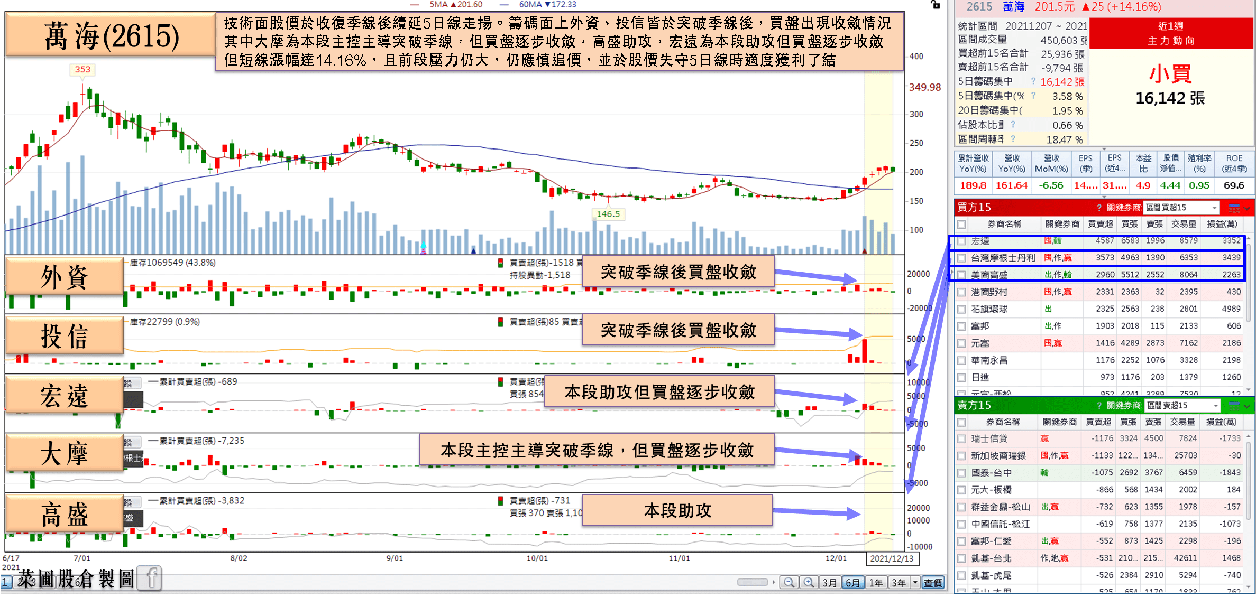Check the 花旗環球 row checkbox

tap(961, 309)
